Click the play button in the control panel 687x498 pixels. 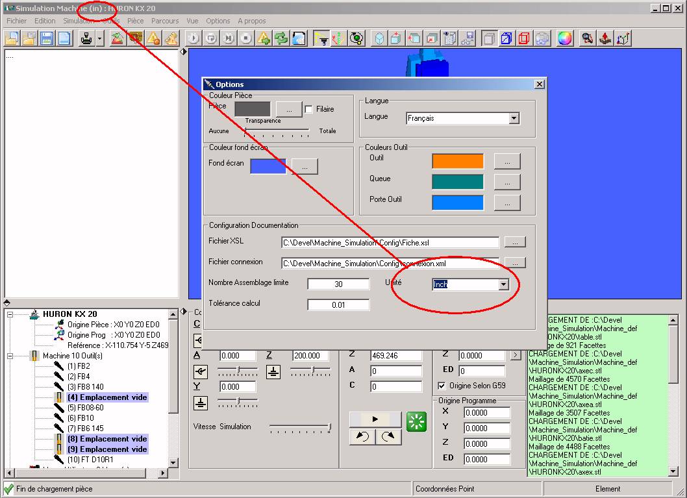click(x=375, y=419)
